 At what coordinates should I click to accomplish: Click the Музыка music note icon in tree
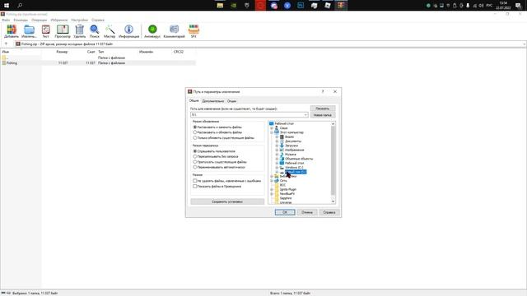tap(282, 155)
